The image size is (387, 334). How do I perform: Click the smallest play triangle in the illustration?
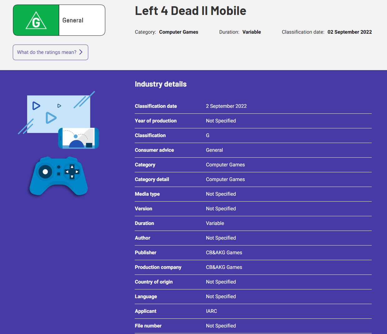pos(59,106)
